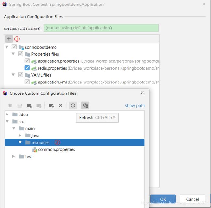The width and height of the screenshot is (211, 208).
Task: Click the java folder icon
Action: tap(28, 136)
